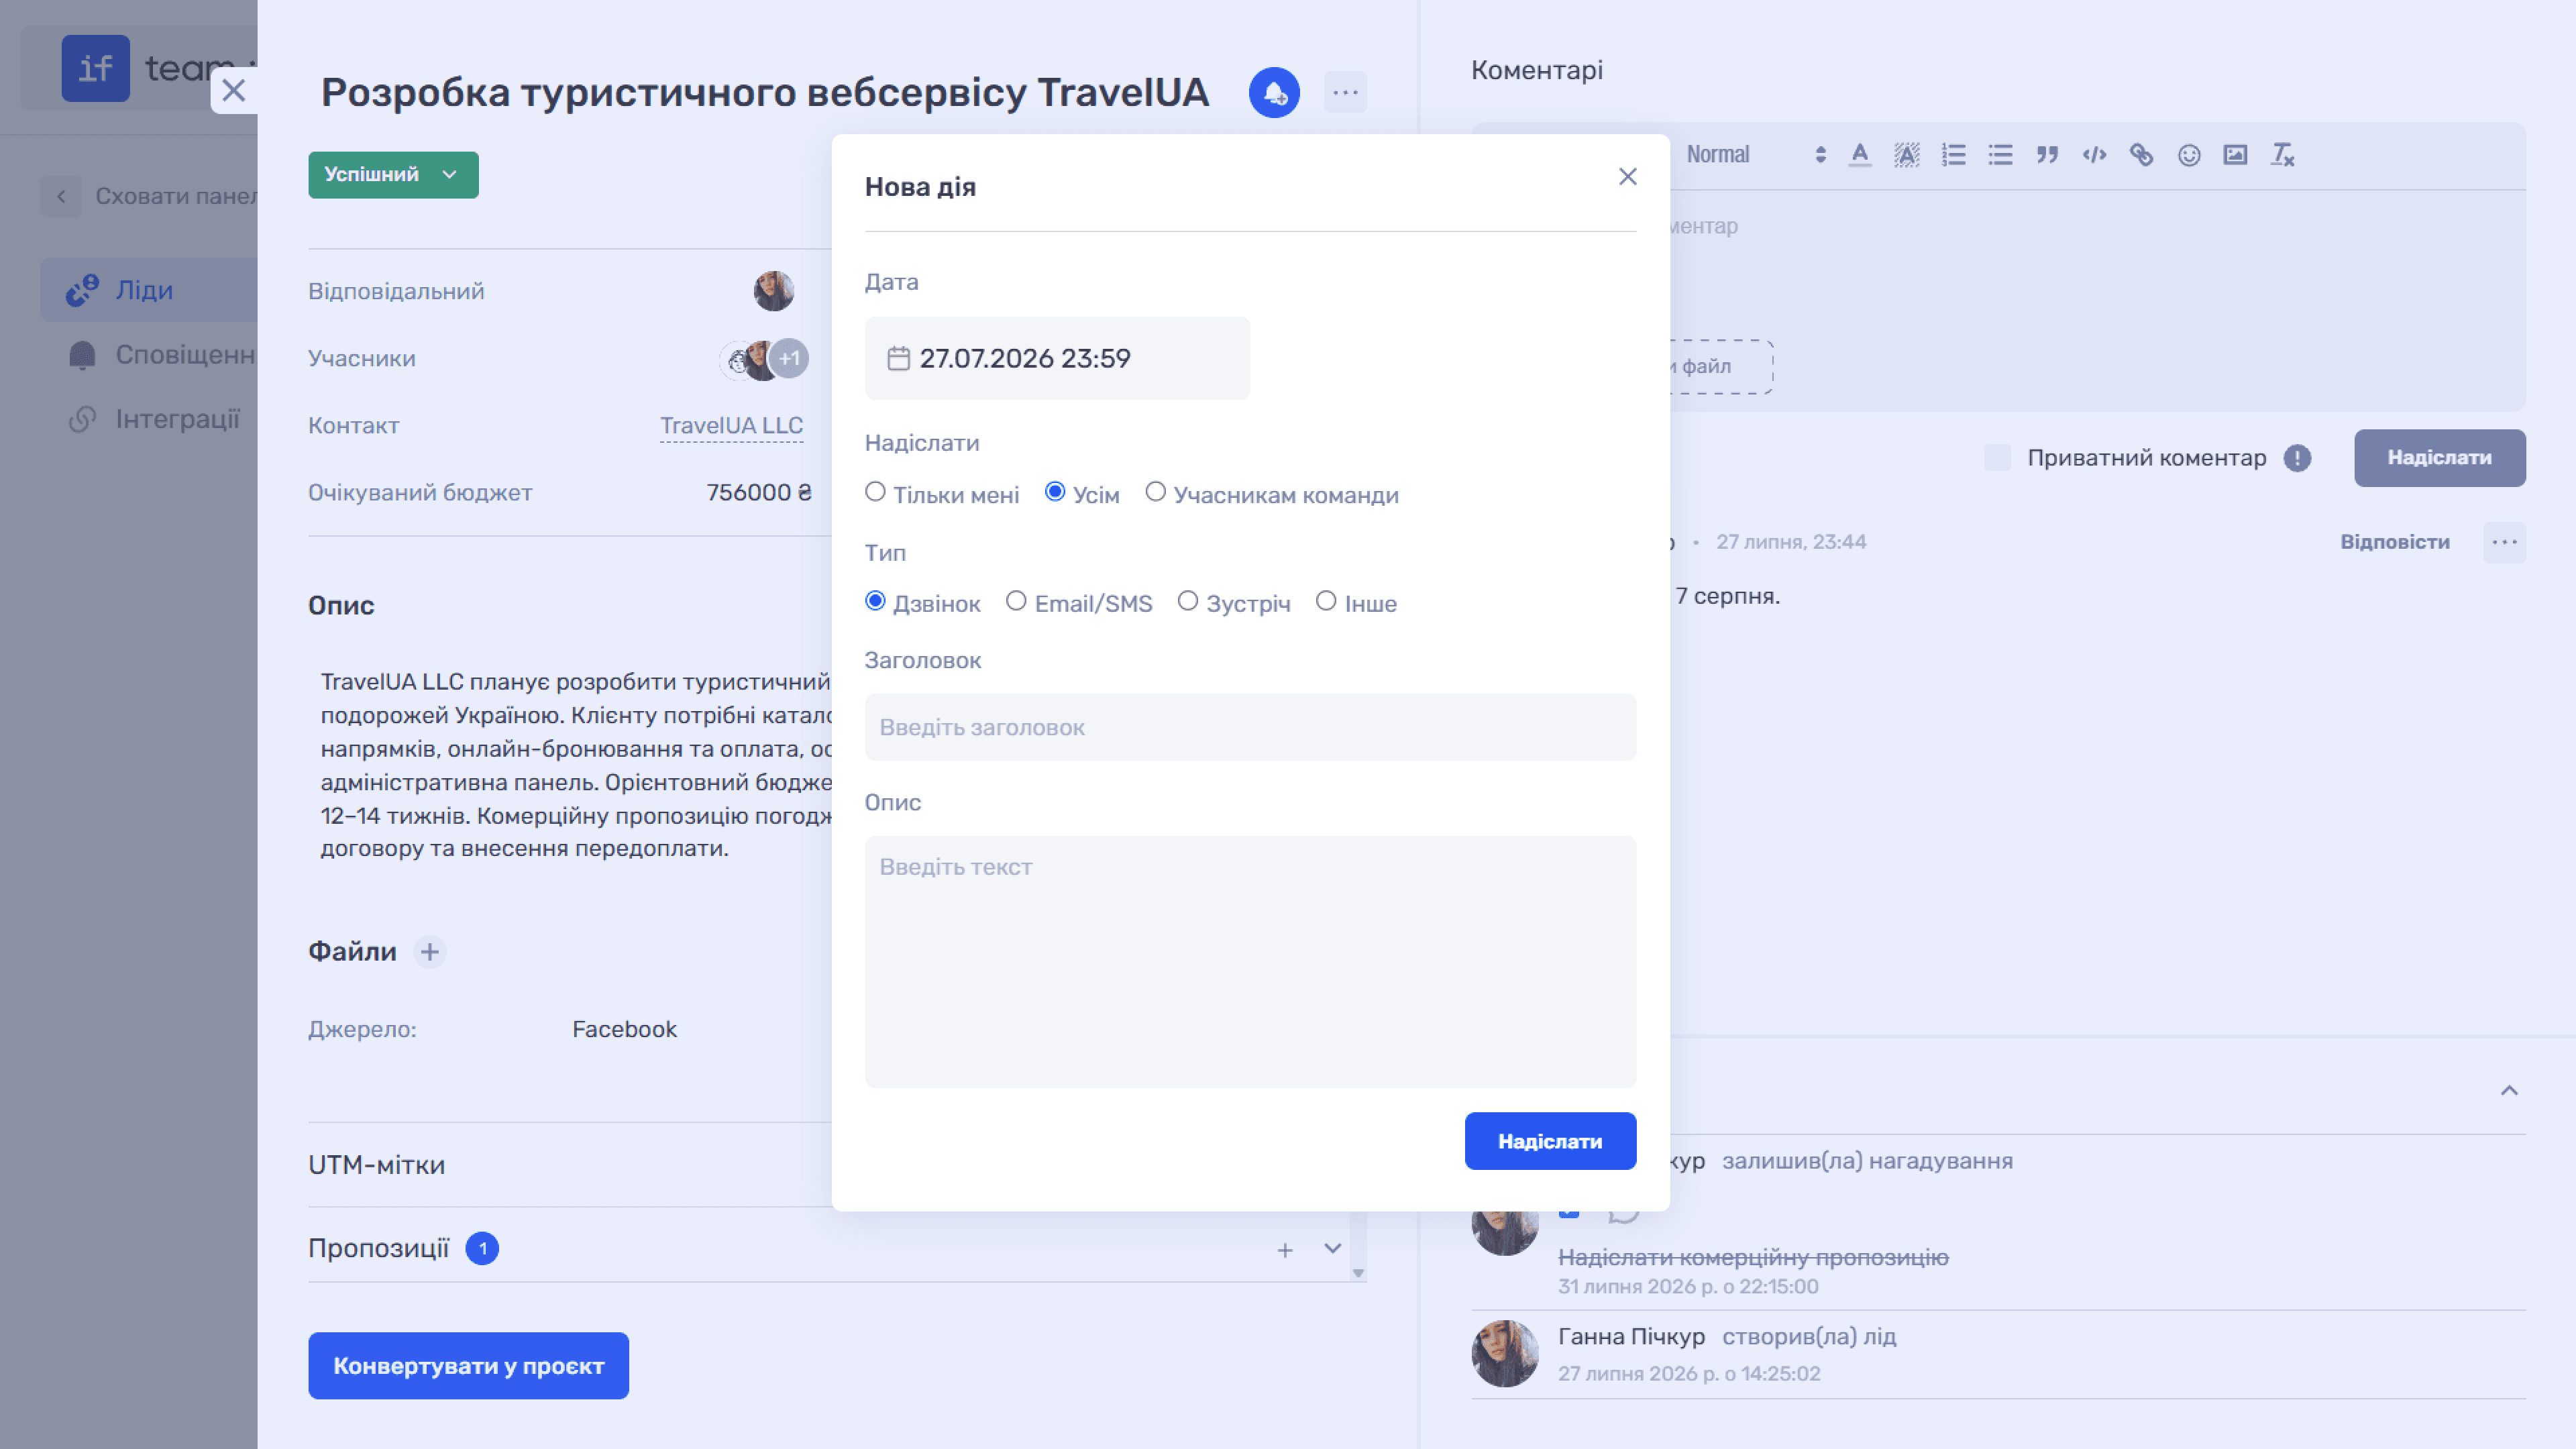Click the Опис text area in the dialog
This screenshot has height=1449, width=2576.
click(1250, 962)
